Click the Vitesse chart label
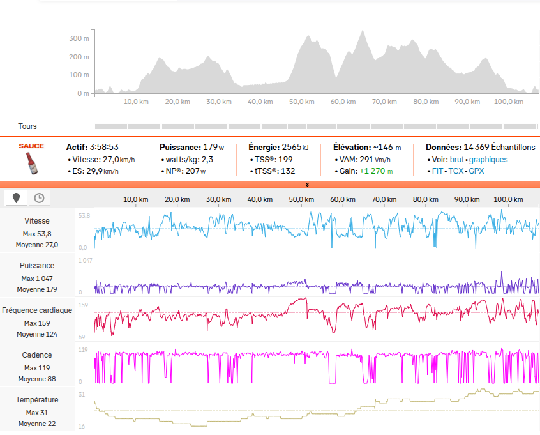This screenshot has height=435, width=540. pos(36,221)
